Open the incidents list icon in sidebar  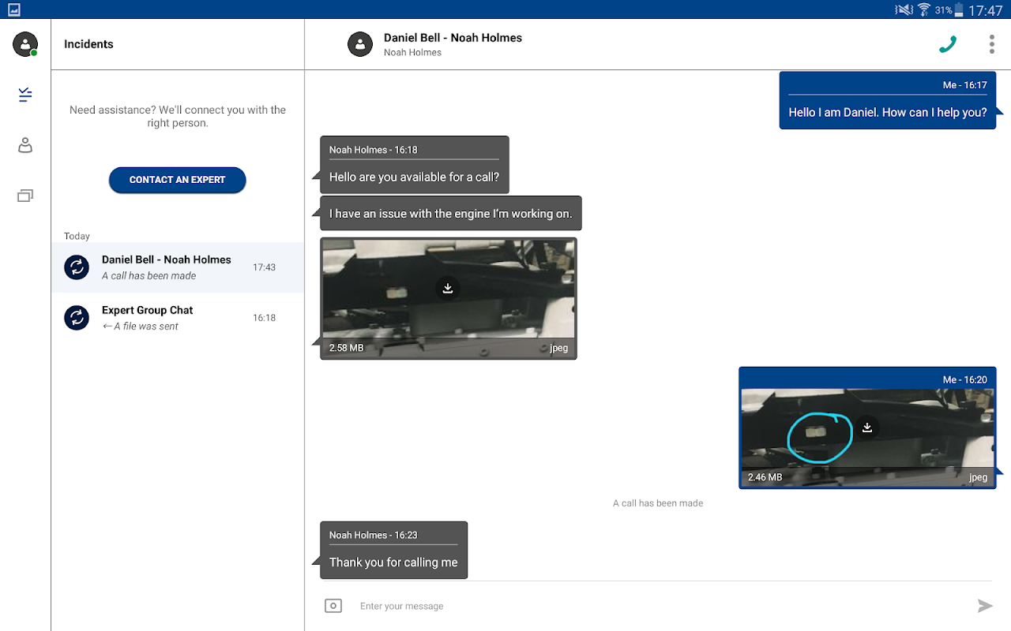point(25,95)
